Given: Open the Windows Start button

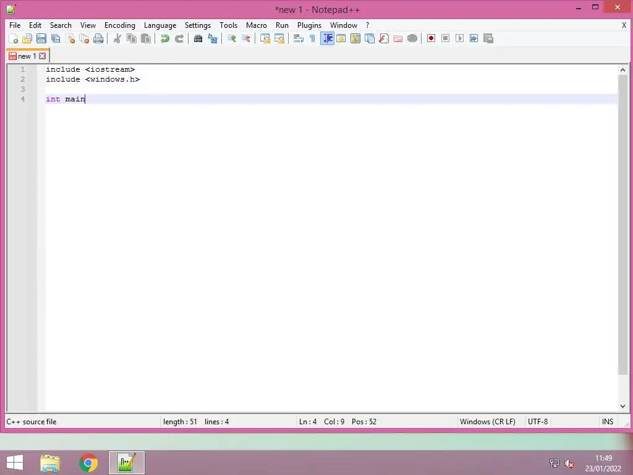Looking at the screenshot, I should [x=15, y=463].
